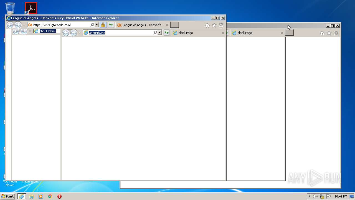Open Favorites star in the back IE window
This screenshot has height=200, width=355.
pyautogui.click(x=329, y=33)
